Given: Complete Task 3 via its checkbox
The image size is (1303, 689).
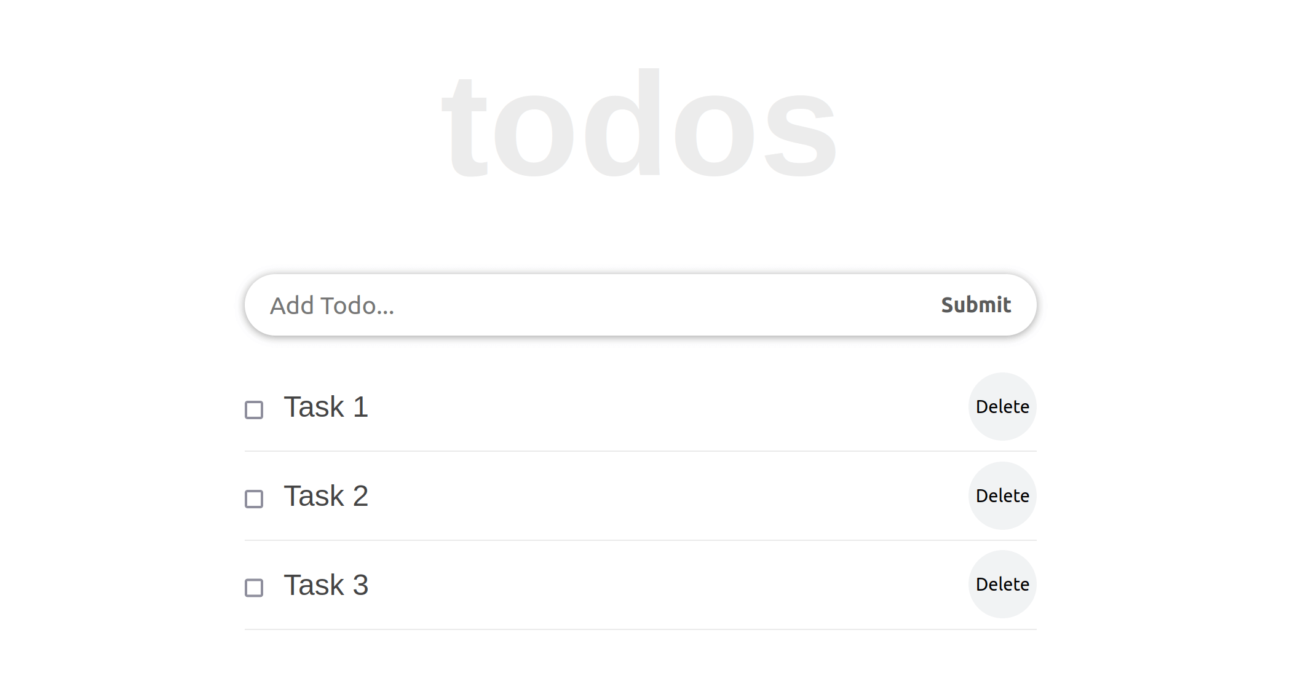Looking at the screenshot, I should 254,588.
